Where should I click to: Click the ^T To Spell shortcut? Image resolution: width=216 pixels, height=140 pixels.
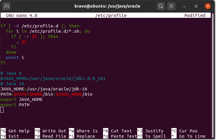pyautogui.click(x=151, y=136)
